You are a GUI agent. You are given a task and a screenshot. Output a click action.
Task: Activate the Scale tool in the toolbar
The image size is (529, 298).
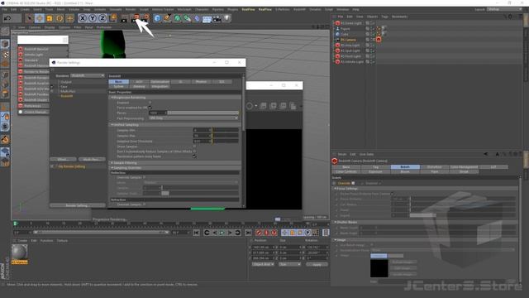pyautogui.click(x=50, y=18)
